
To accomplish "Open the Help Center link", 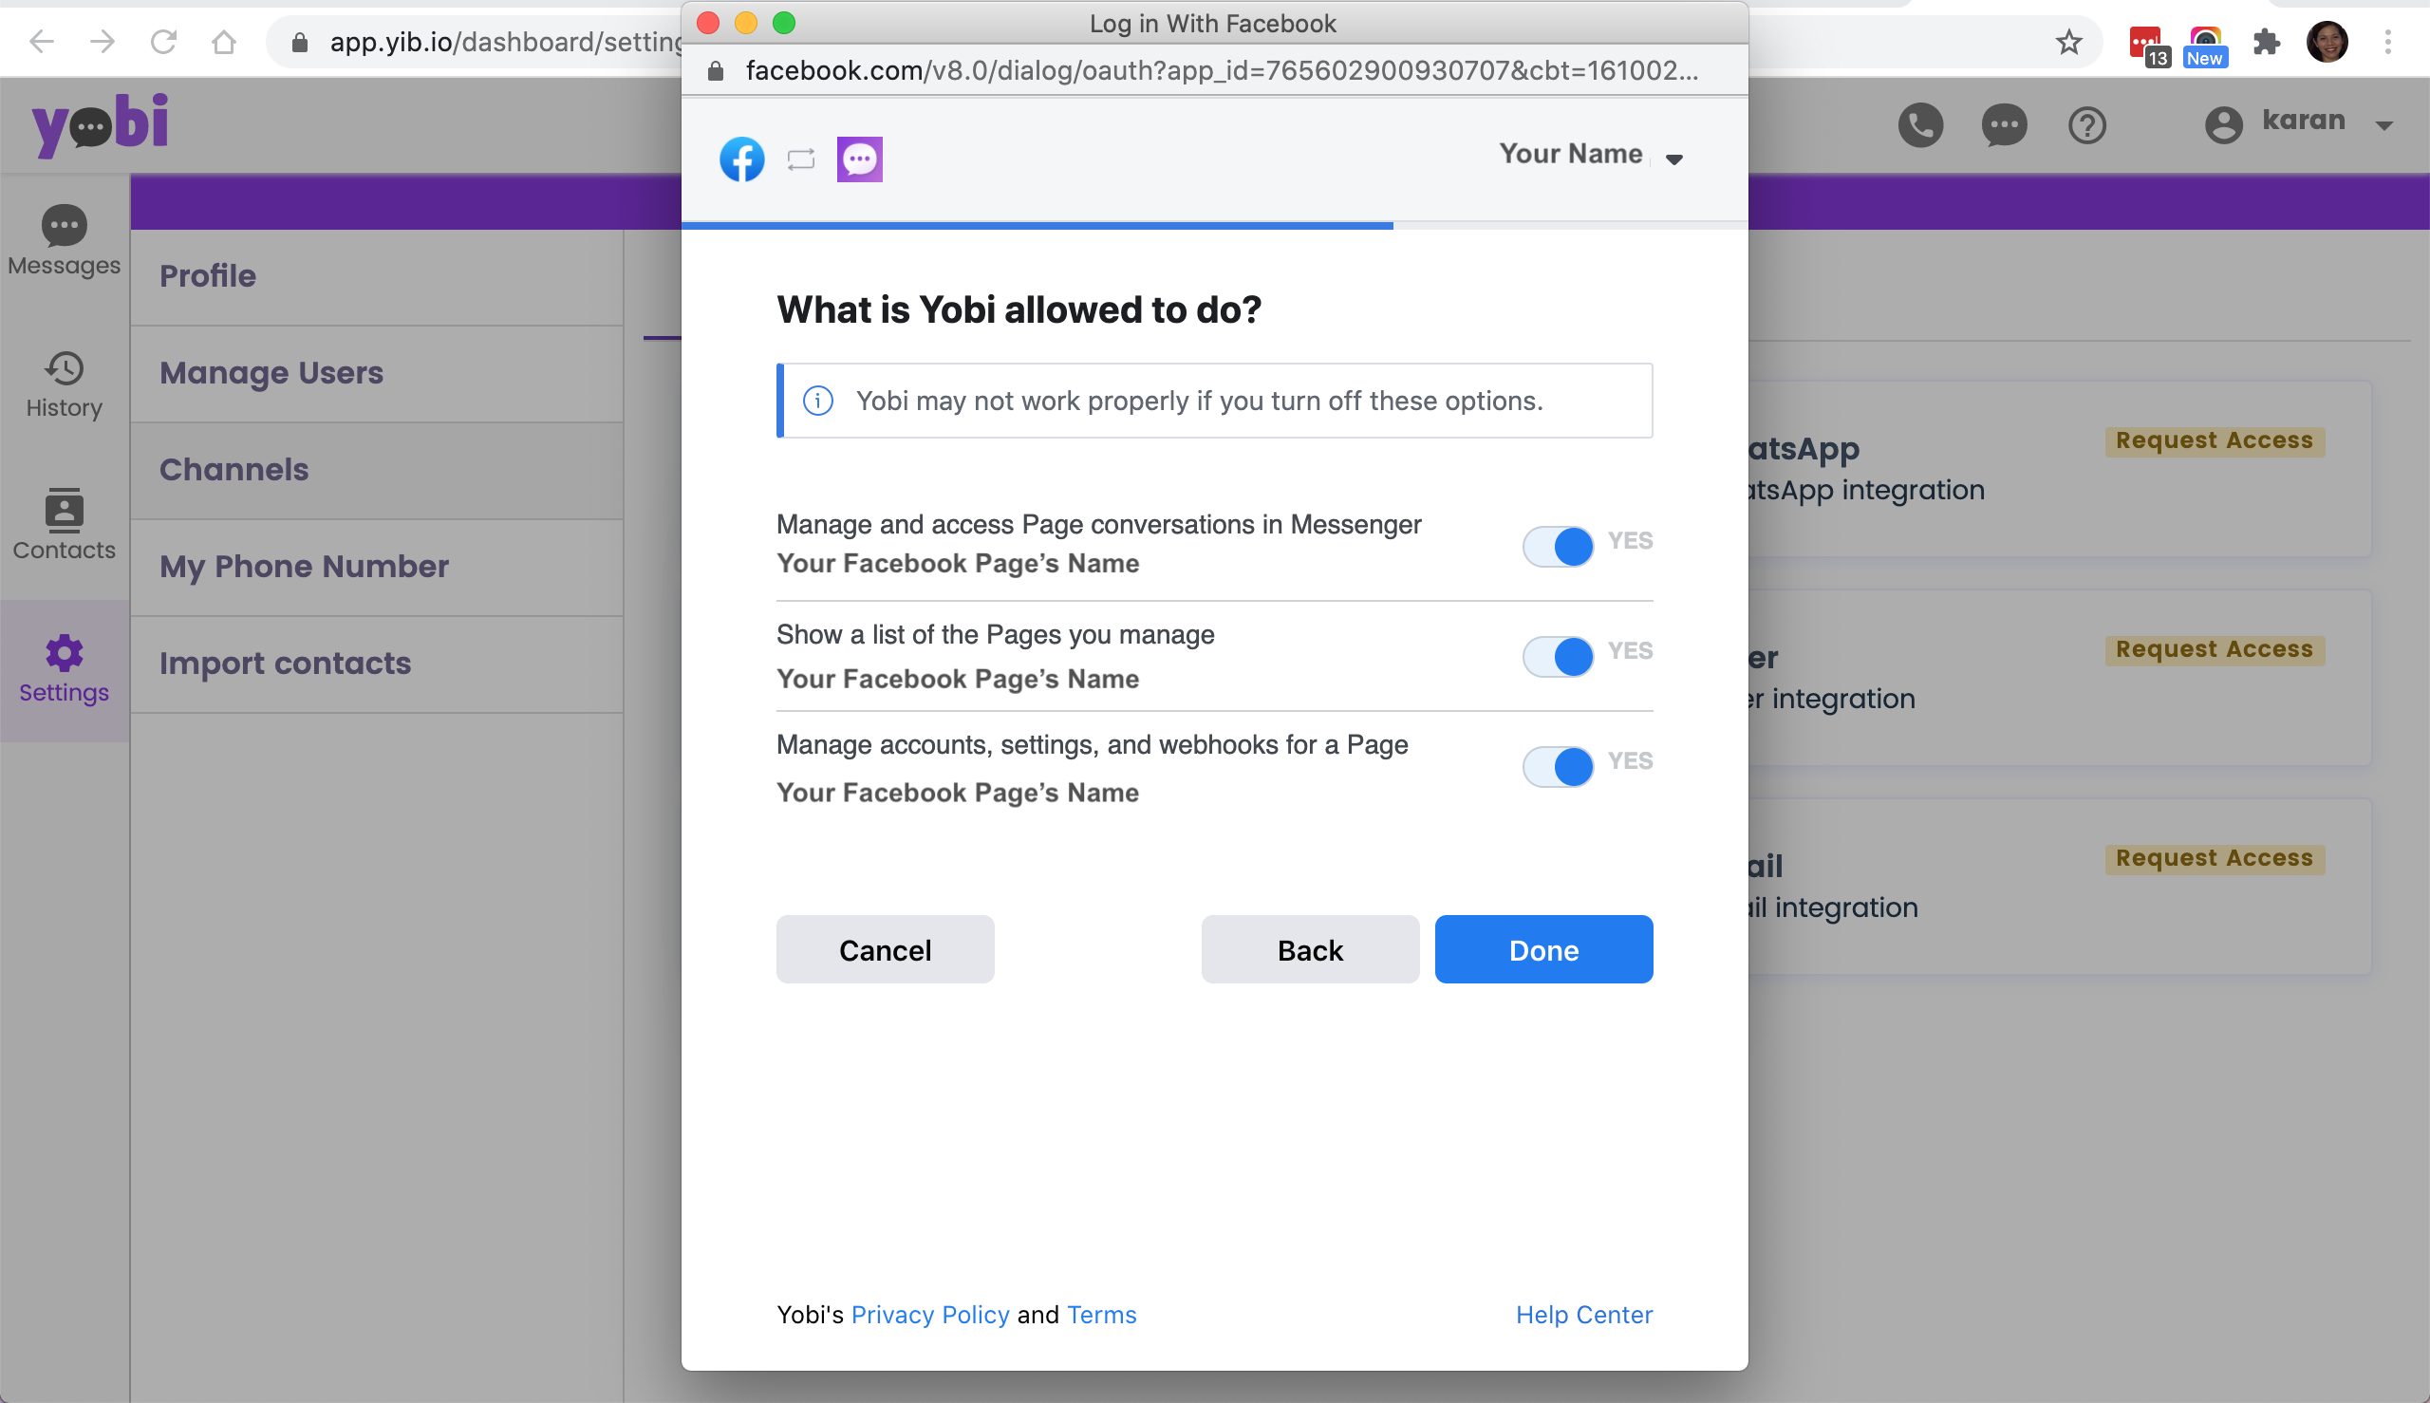I will 1584,1315.
